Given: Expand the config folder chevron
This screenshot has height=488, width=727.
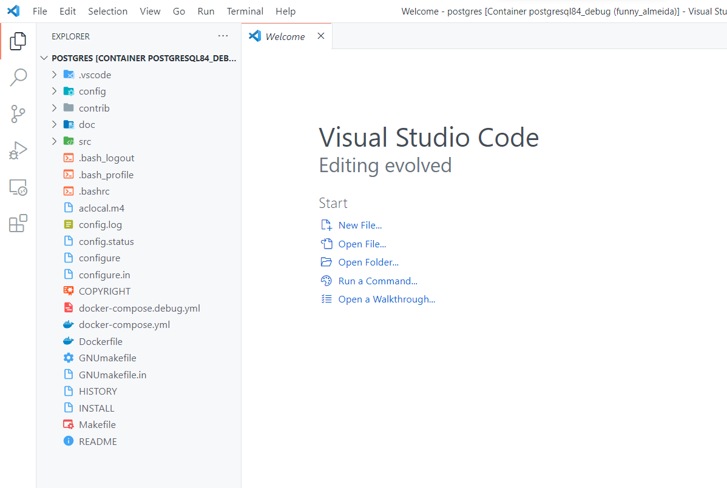Looking at the screenshot, I should pos(54,91).
